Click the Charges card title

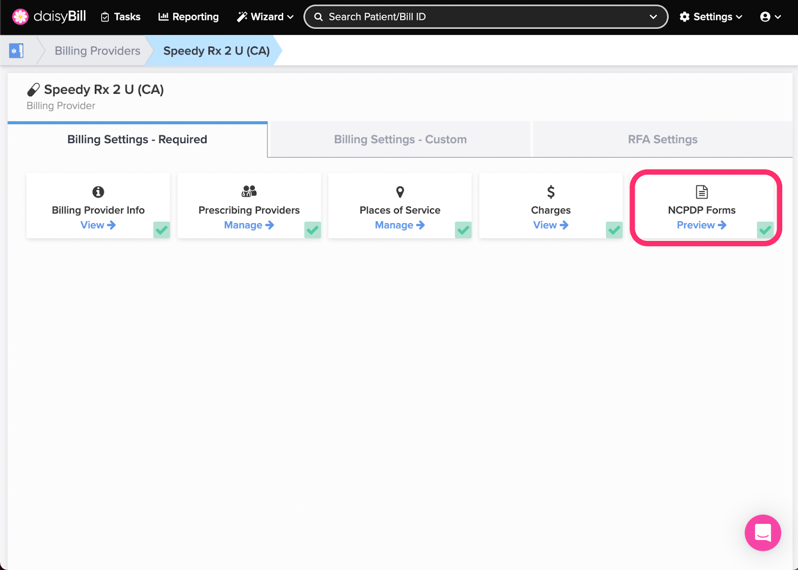pyautogui.click(x=551, y=210)
